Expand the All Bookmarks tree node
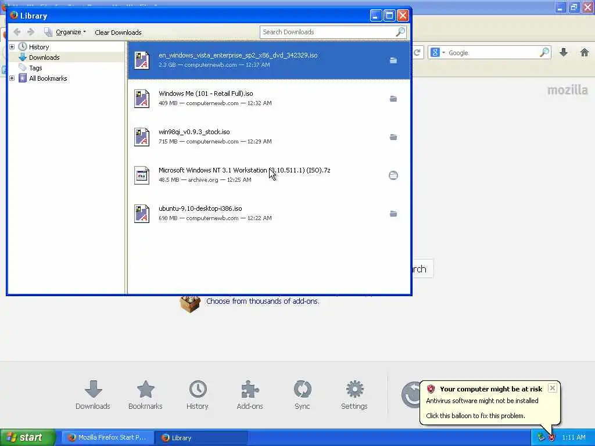 [12, 78]
